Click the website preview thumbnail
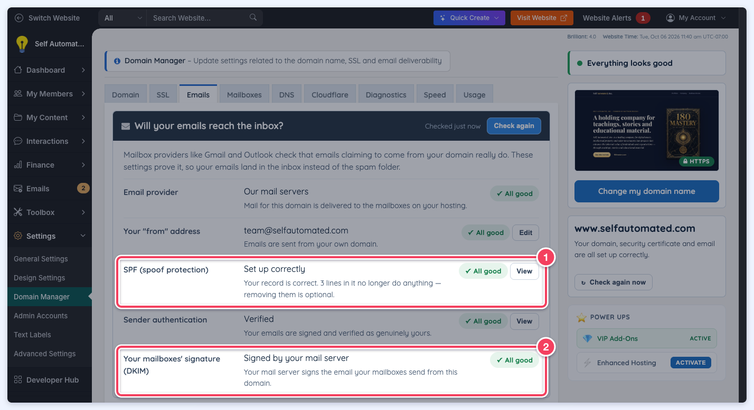 click(x=647, y=130)
